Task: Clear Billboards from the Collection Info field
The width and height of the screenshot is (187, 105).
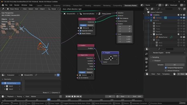Action: coord(92,28)
